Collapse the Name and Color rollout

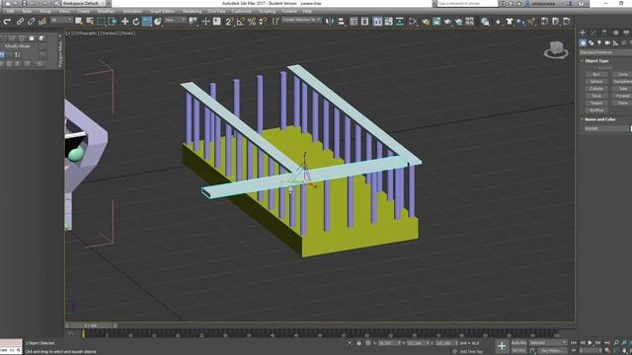coord(599,119)
